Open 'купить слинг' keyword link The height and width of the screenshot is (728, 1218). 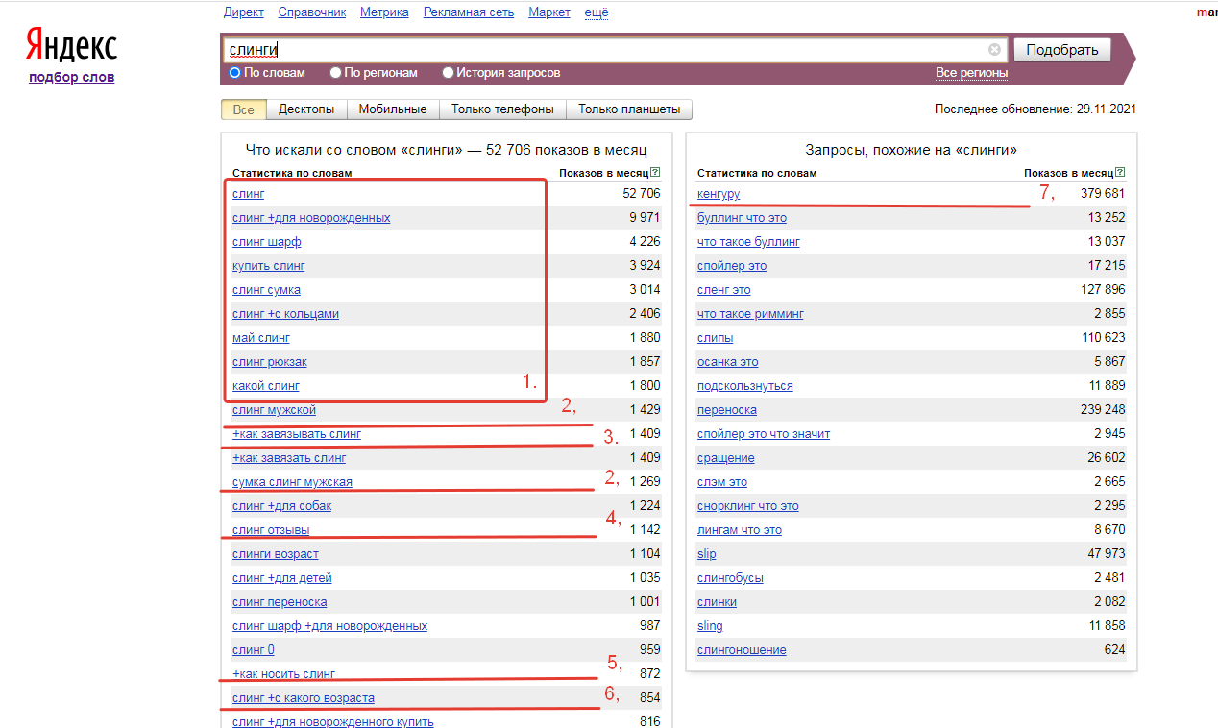(x=269, y=266)
